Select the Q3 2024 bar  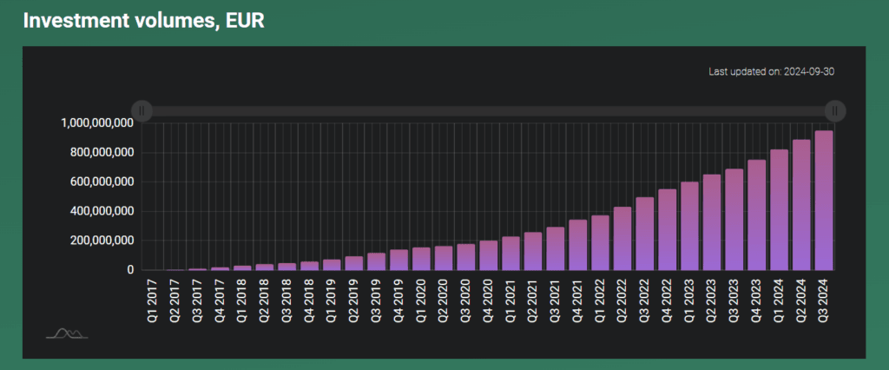coord(824,201)
